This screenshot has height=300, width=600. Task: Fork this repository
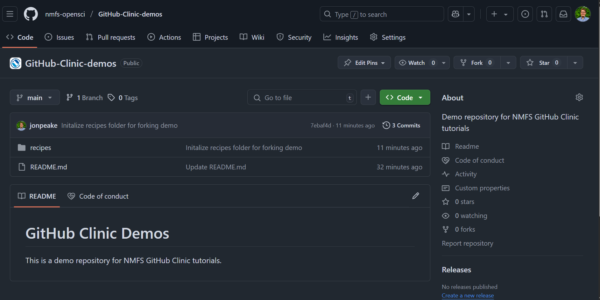477,63
